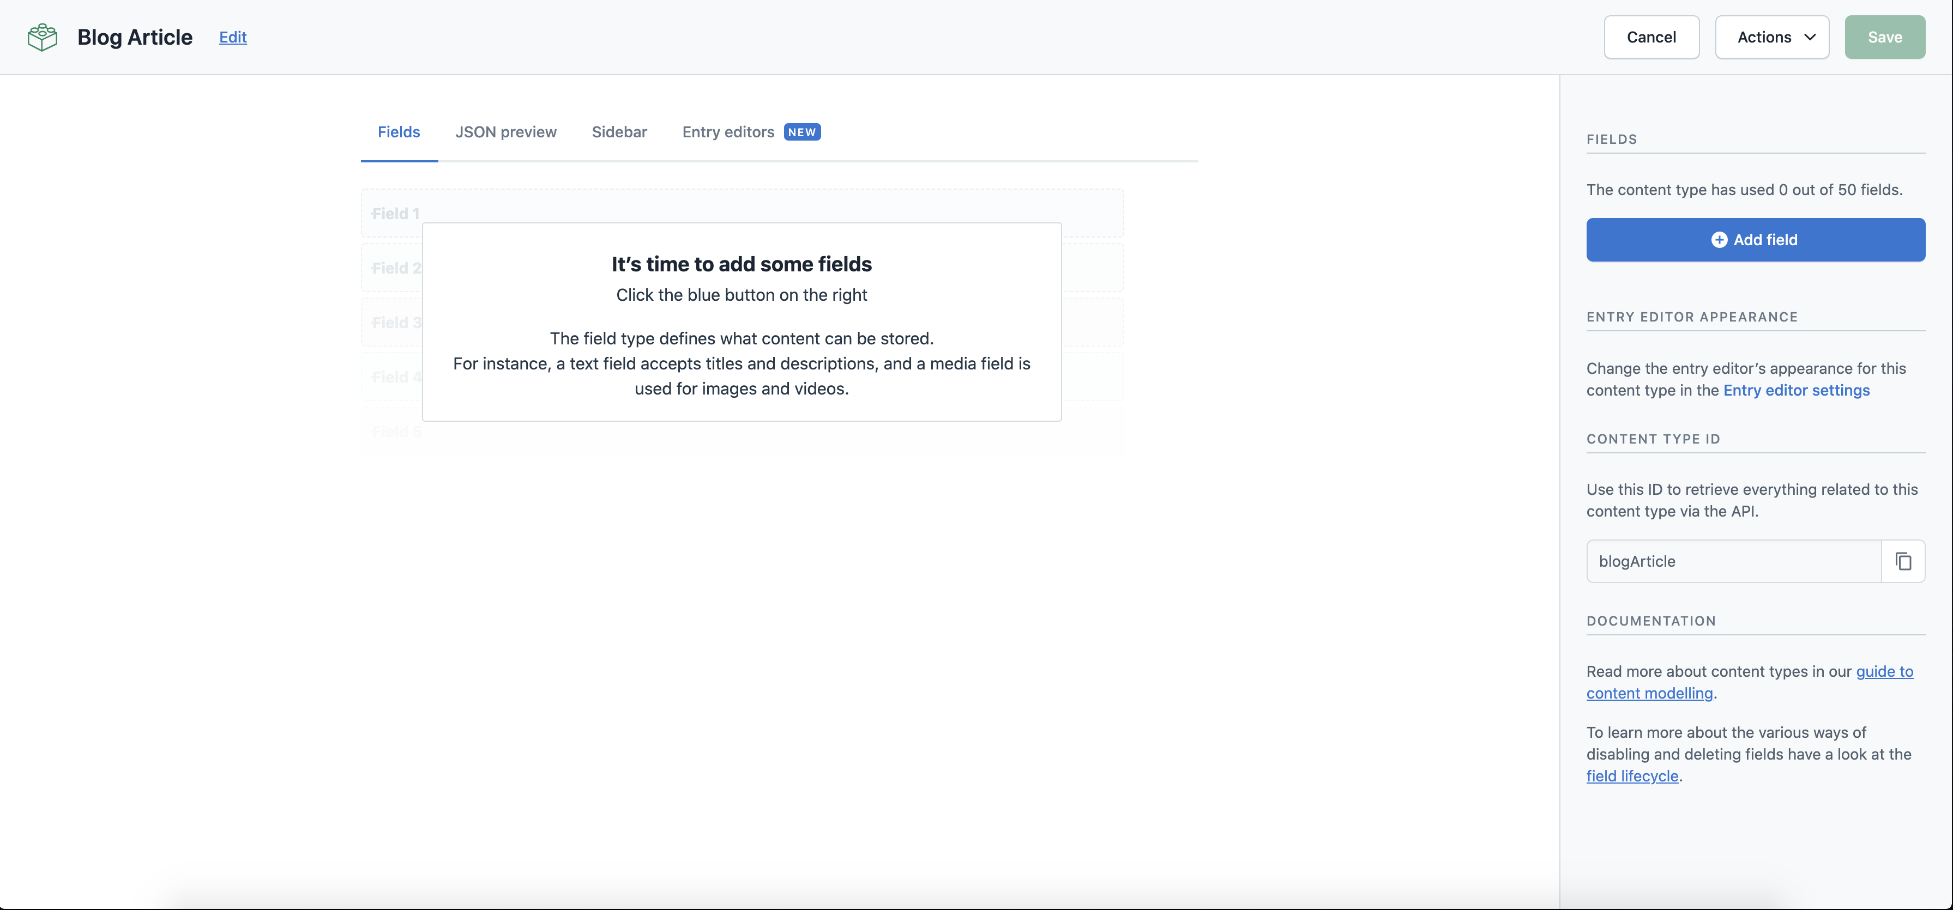Viewport: 1953px width, 910px height.
Task: Click the blogArticle ID input field
Action: 1732,561
